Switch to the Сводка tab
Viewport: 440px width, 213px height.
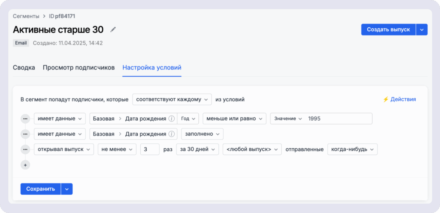click(24, 68)
